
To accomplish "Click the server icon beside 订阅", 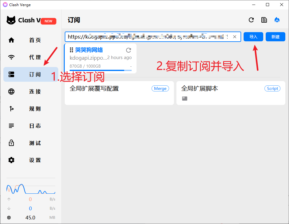I will coord(11,74).
